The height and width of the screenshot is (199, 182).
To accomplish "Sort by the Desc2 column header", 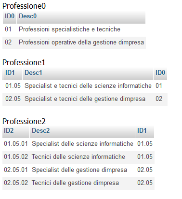I will pyautogui.click(x=82, y=131).
